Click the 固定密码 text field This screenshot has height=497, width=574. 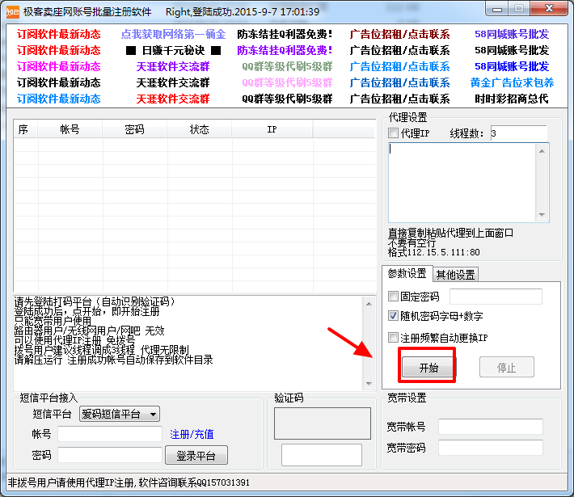[496, 296]
